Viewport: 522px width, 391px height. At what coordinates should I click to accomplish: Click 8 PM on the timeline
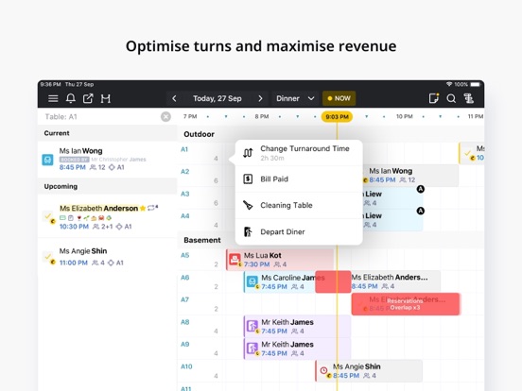(262, 117)
